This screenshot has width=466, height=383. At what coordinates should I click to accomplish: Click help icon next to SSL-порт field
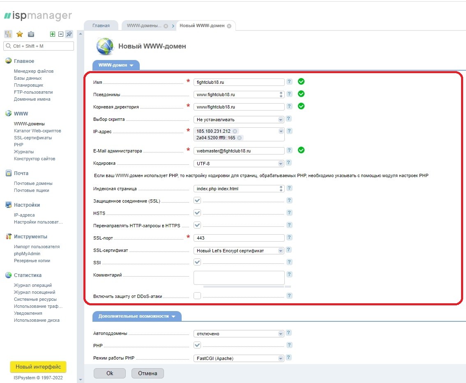[x=289, y=238]
